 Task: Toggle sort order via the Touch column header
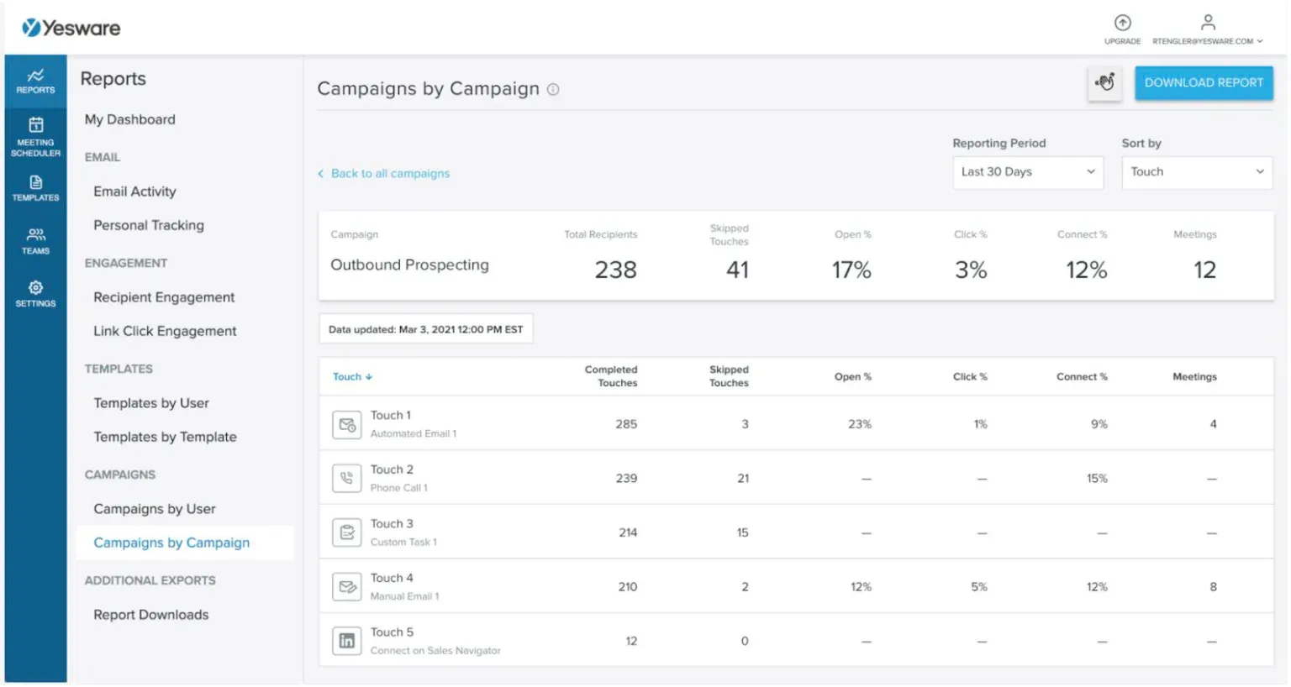(x=352, y=376)
